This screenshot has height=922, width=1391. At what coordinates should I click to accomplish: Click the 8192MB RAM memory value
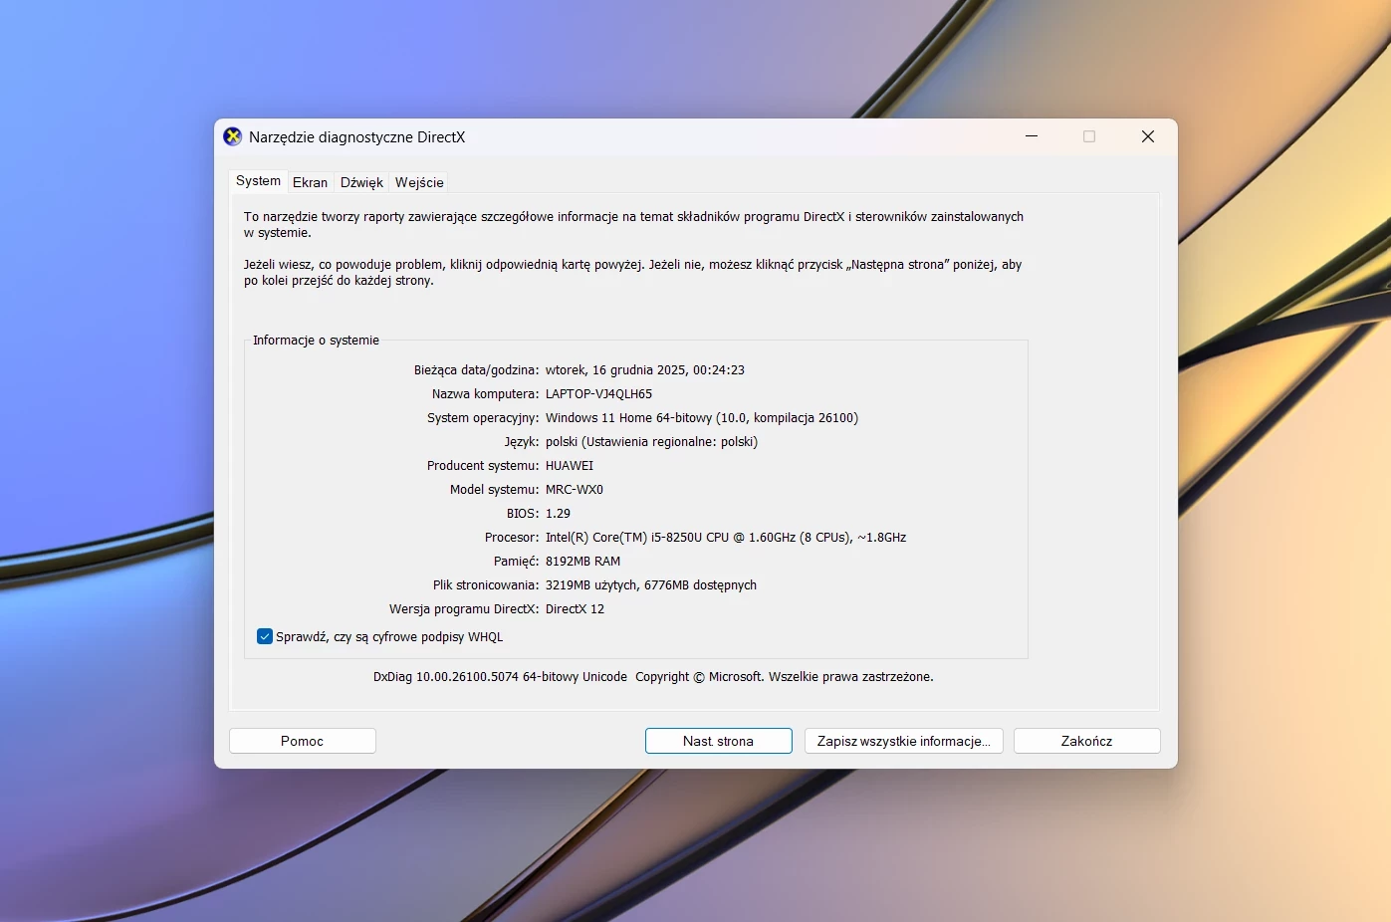coord(582,562)
